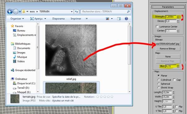This screenshot has width=187, height=114.
Task: Click the folder icon in address bar
Action: click(24, 11)
